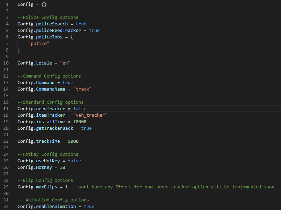The height and width of the screenshot is (210, 281).
Task: Click the "veh_tracker" item string
Action: pyautogui.click(x=90, y=115)
